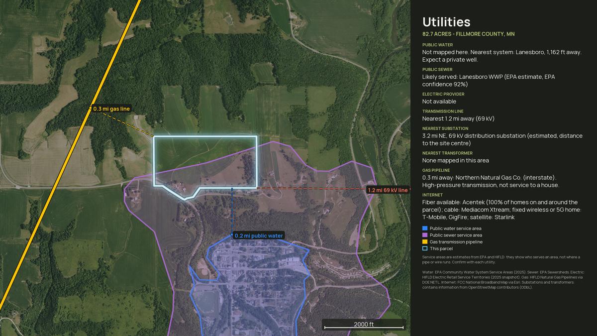The height and width of the screenshot is (336, 597).
Task: Click the 'None mapped in this area' value
Action: tap(455, 160)
